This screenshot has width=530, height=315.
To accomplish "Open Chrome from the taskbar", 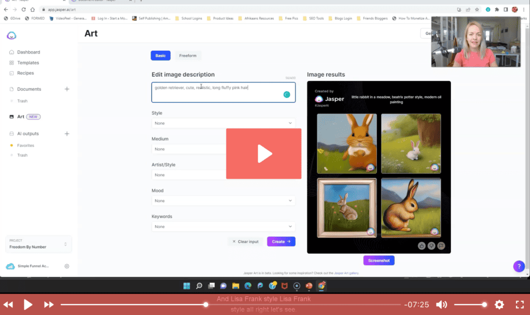I will tap(321, 286).
